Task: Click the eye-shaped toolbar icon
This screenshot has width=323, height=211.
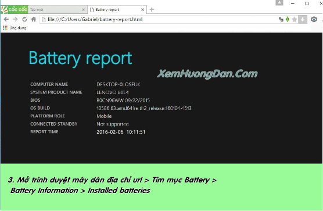Action: pyautogui.click(x=314, y=19)
